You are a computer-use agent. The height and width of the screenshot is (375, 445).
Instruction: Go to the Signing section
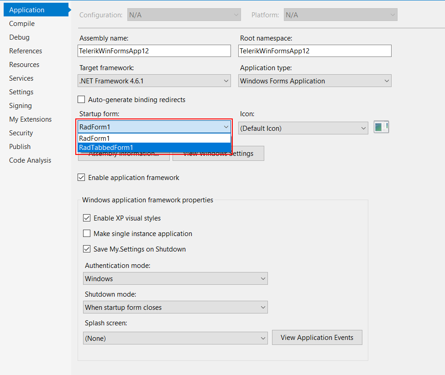[x=20, y=105]
